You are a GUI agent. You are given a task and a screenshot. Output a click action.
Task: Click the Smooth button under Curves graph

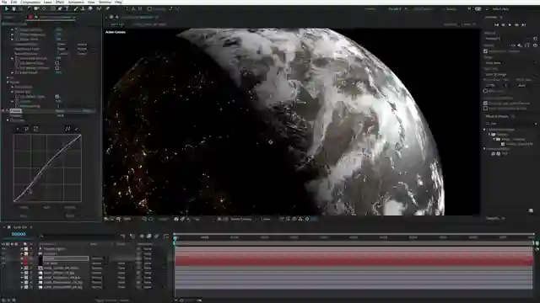70,208
